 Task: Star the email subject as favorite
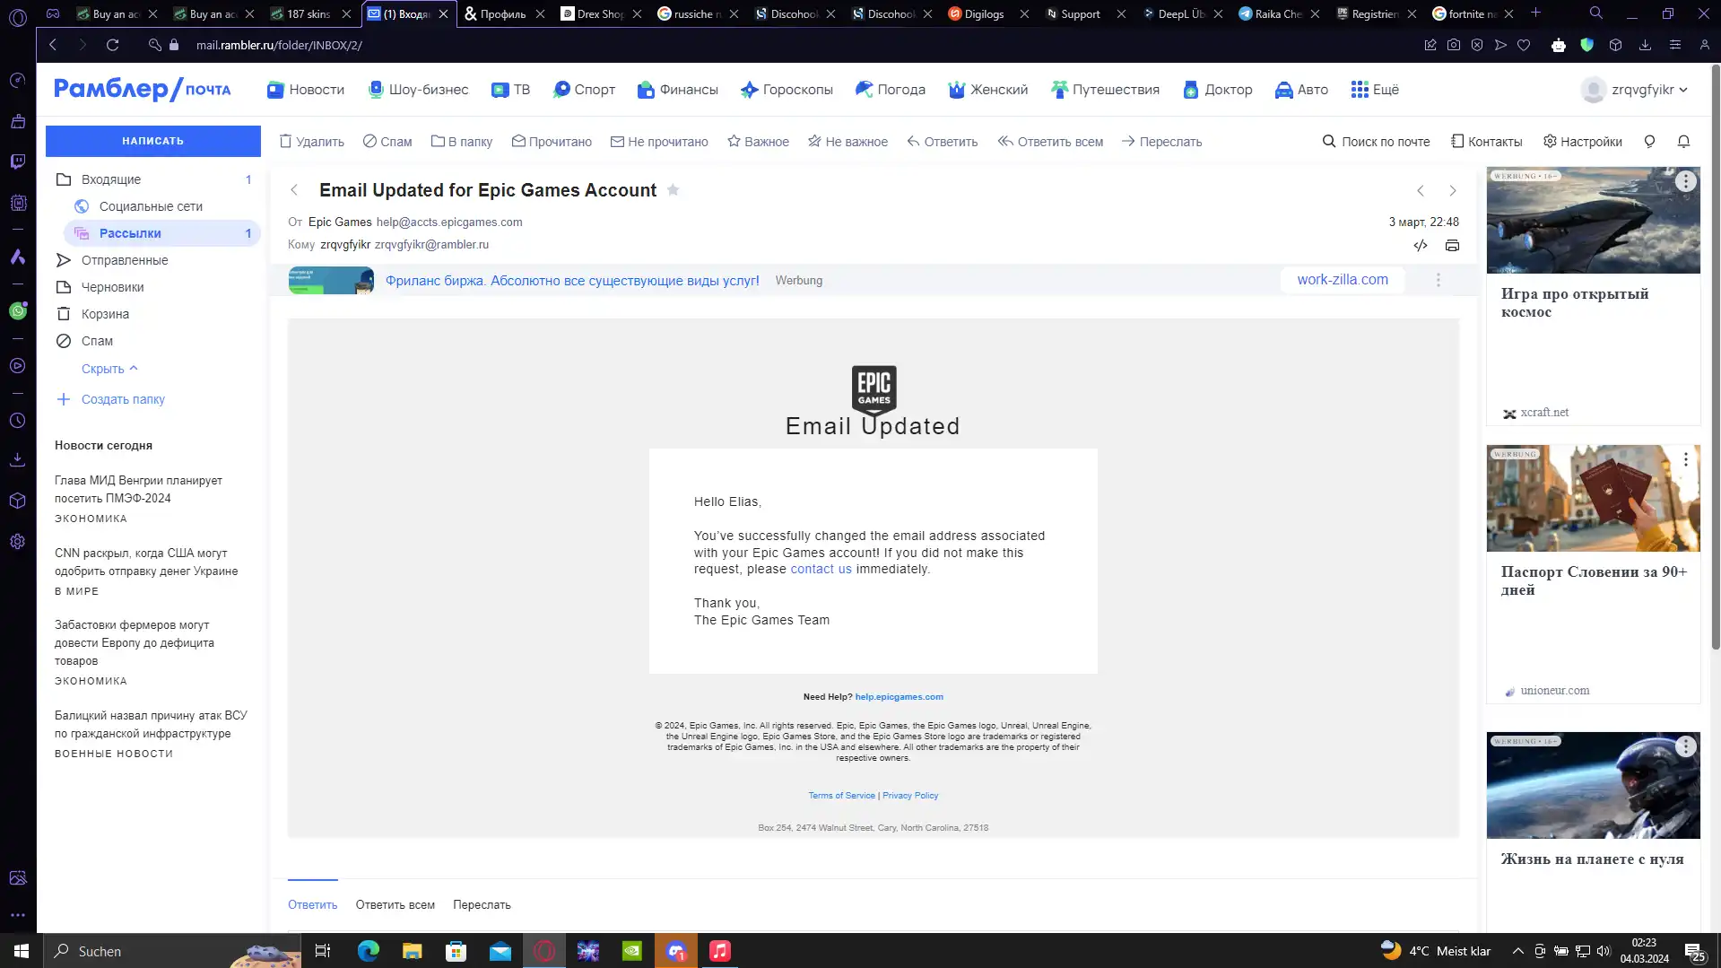673,190
